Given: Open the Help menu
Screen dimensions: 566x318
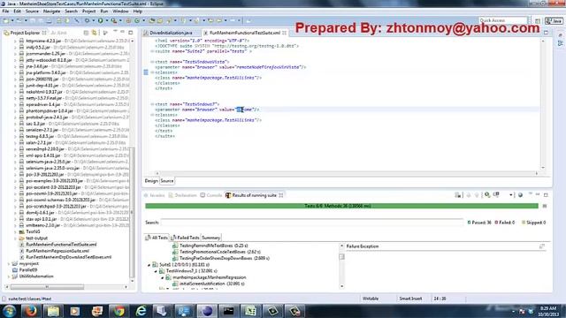Looking at the screenshot, I should tap(138, 11).
